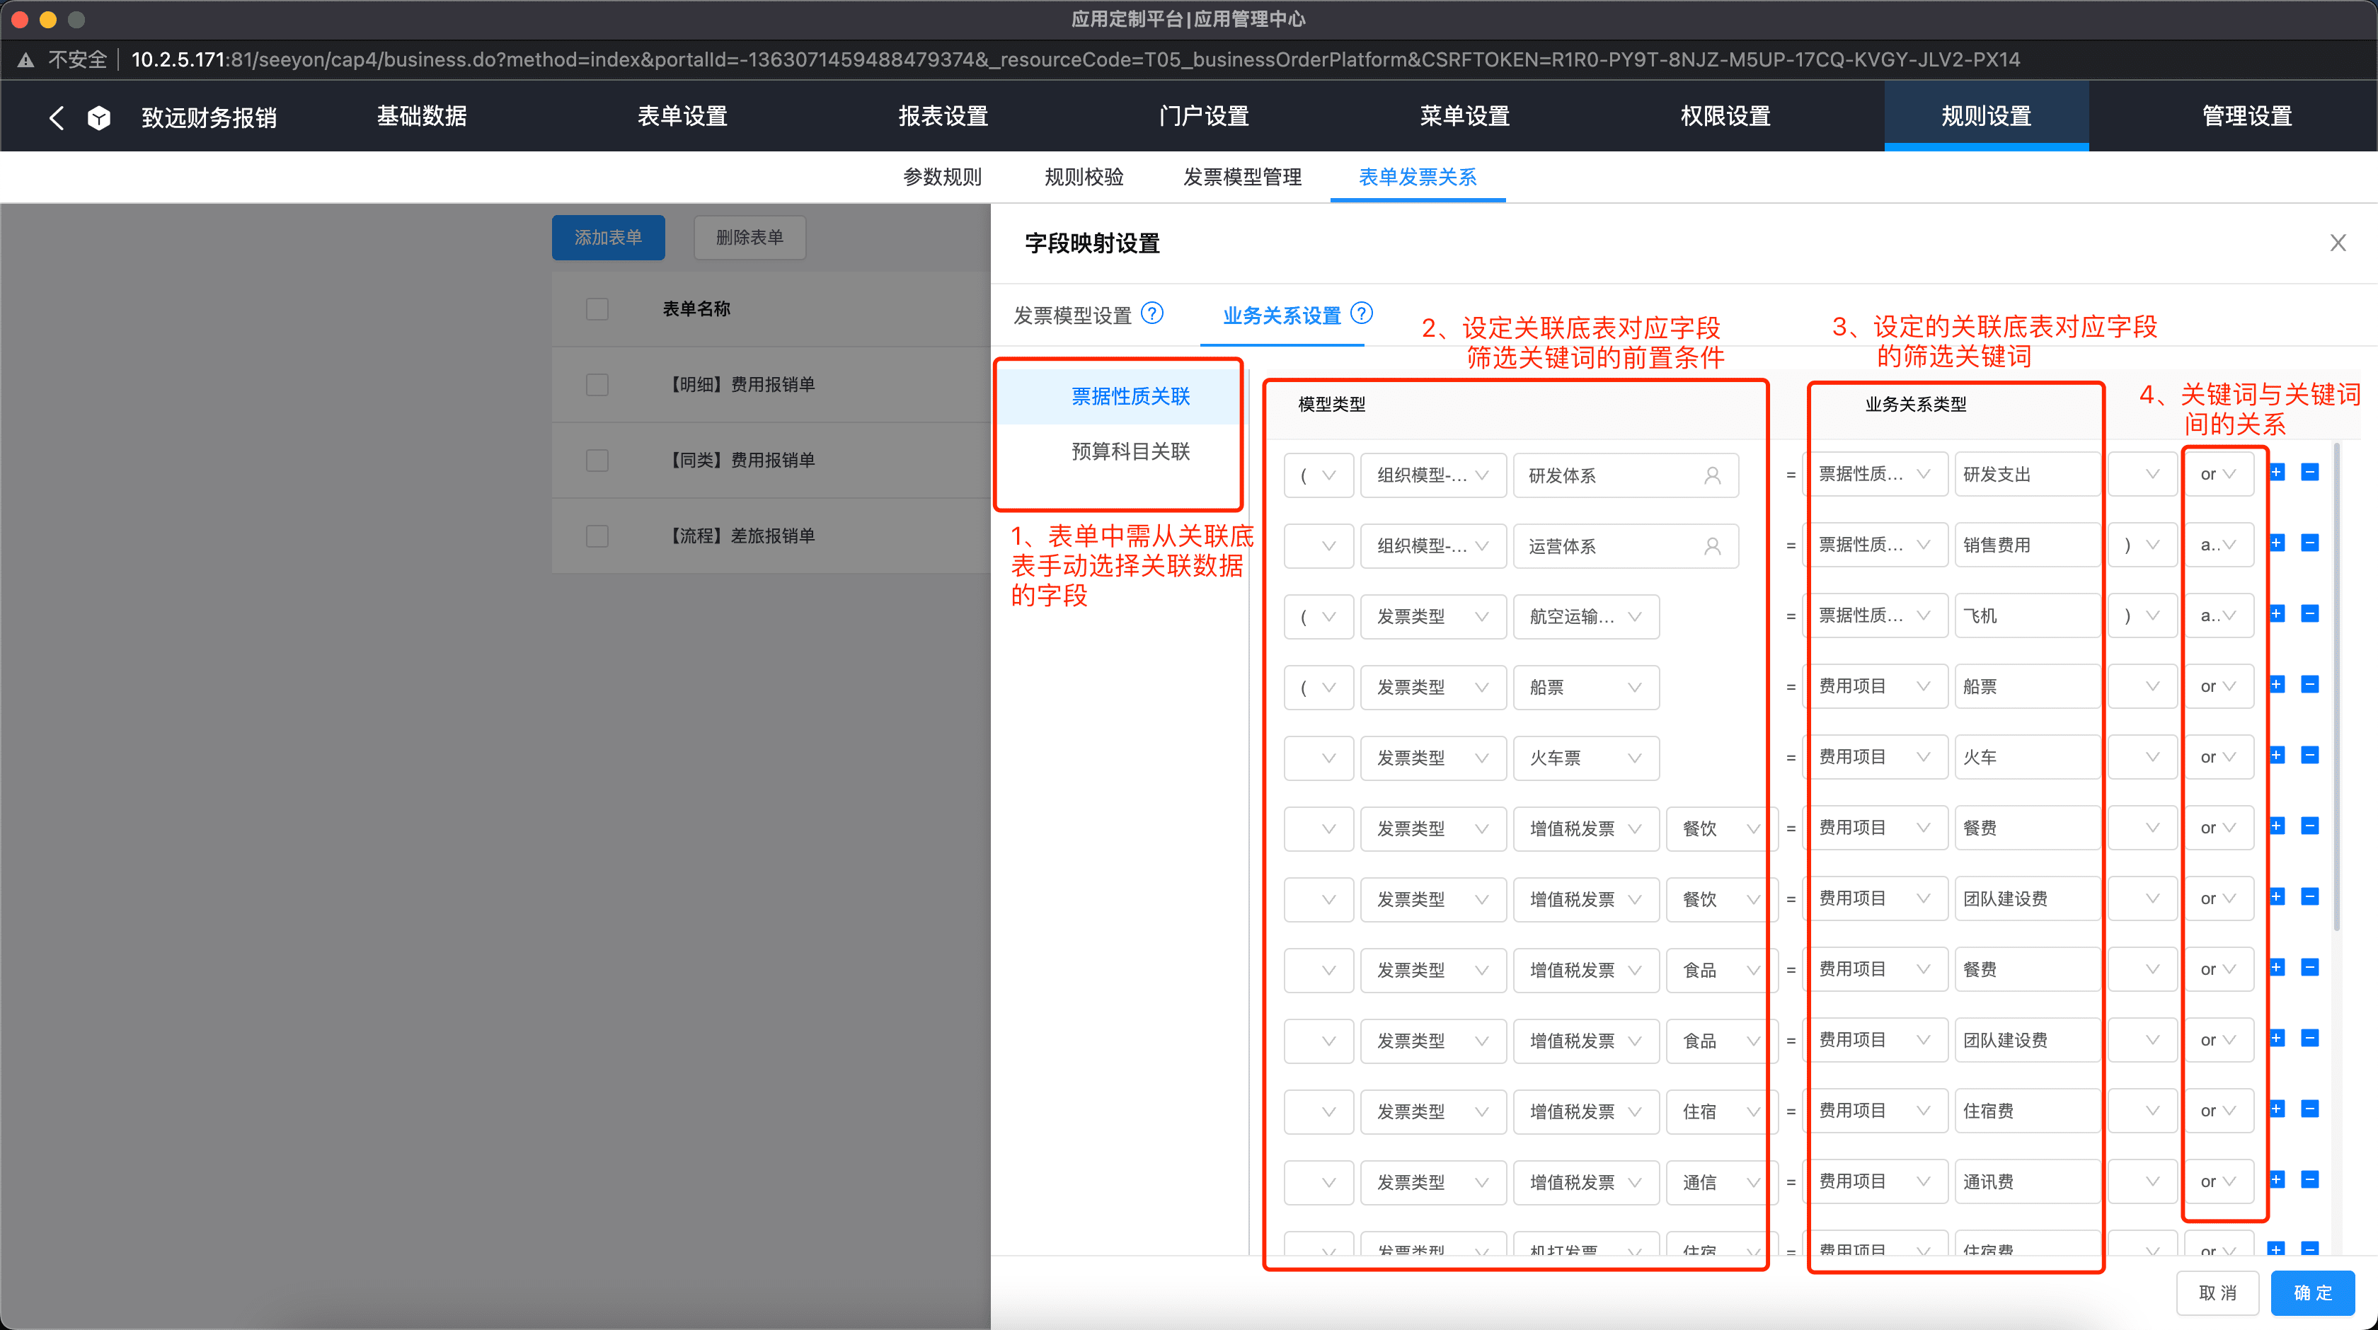Click the person picker icon in 运营体系 field
The height and width of the screenshot is (1330, 2378).
(x=1713, y=546)
